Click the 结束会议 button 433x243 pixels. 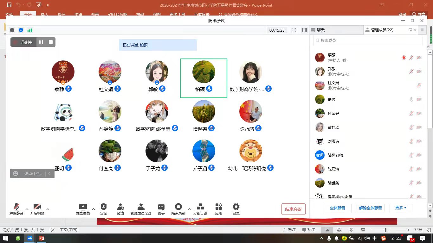[293, 209]
